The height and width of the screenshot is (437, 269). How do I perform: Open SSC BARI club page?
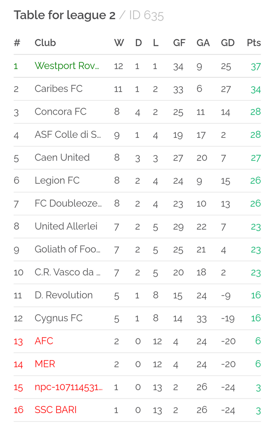click(x=55, y=410)
